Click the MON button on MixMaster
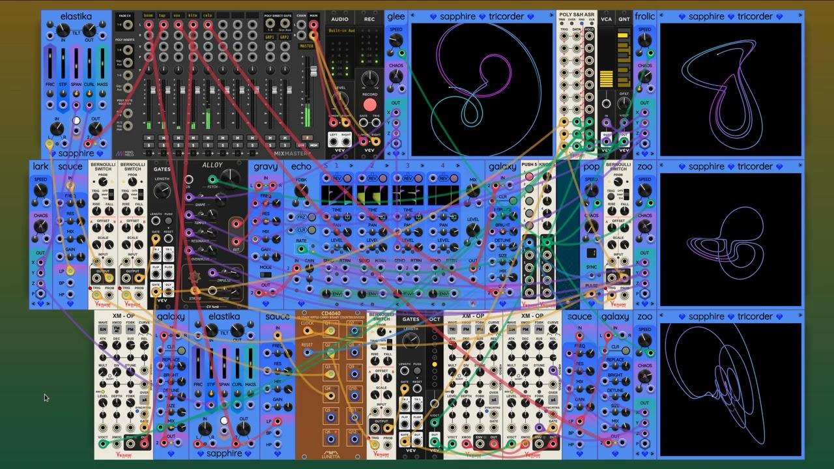 [313, 145]
